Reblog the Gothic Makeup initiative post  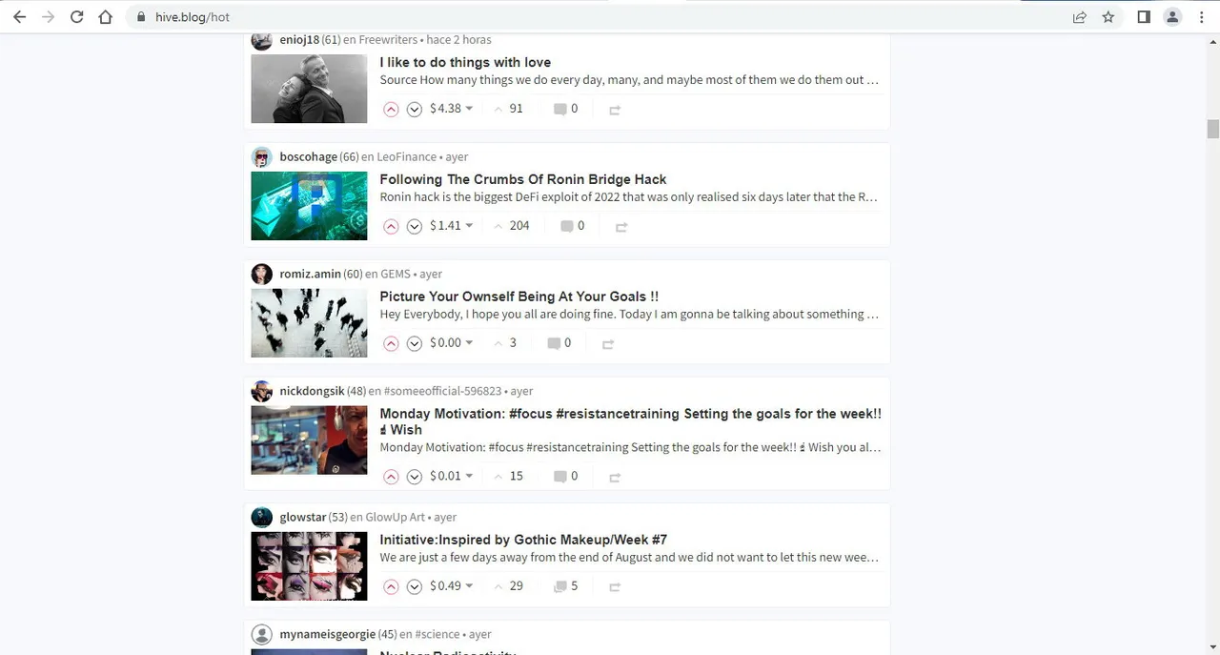(615, 587)
